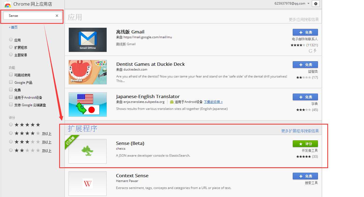Click 免费 button for Context Sense

(305, 176)
